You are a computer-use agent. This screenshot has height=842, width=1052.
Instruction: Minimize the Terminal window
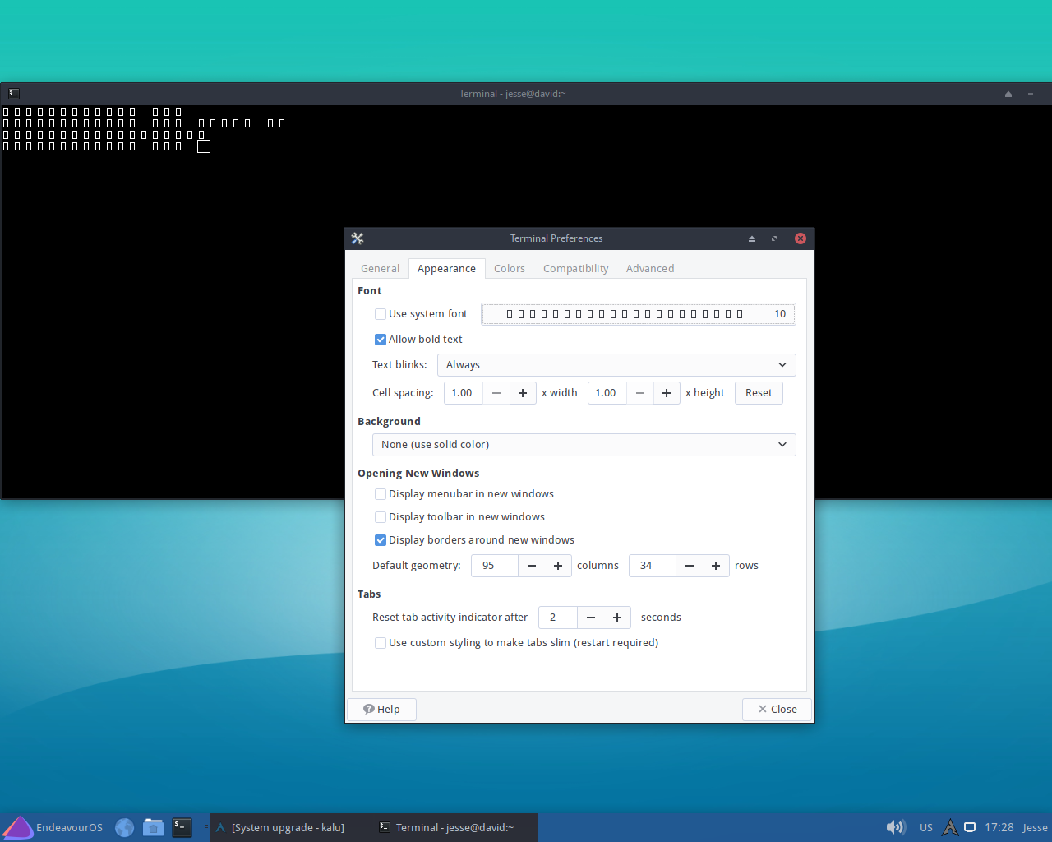(x=1031, y=94)
